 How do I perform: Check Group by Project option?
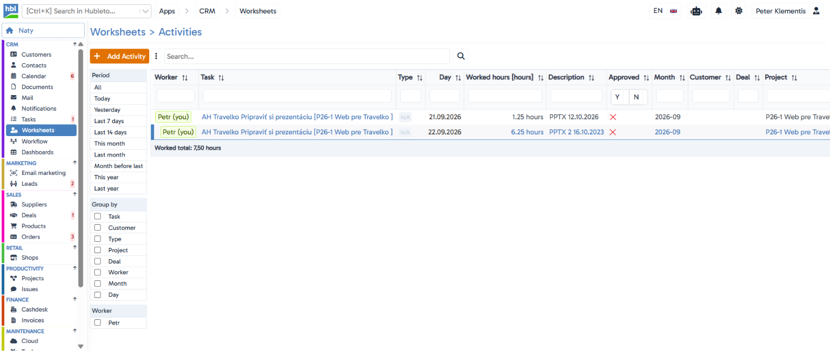pos(97,250)
